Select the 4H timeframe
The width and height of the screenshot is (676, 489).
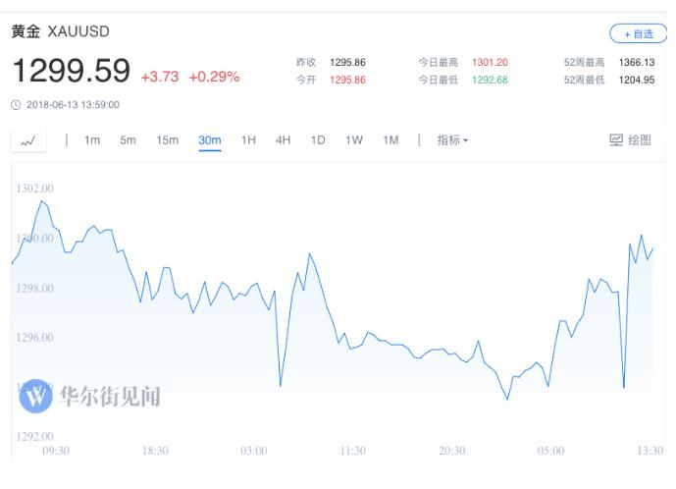[283, 140]
